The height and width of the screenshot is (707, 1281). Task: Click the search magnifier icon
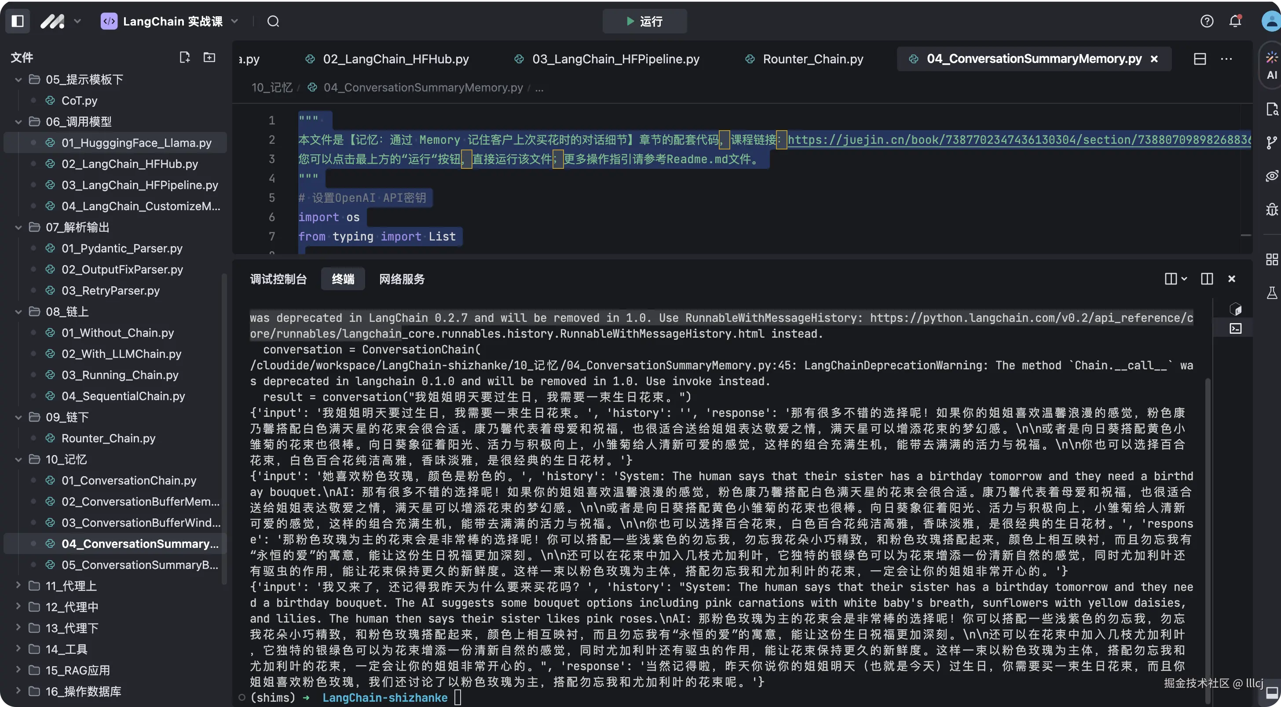273,22
